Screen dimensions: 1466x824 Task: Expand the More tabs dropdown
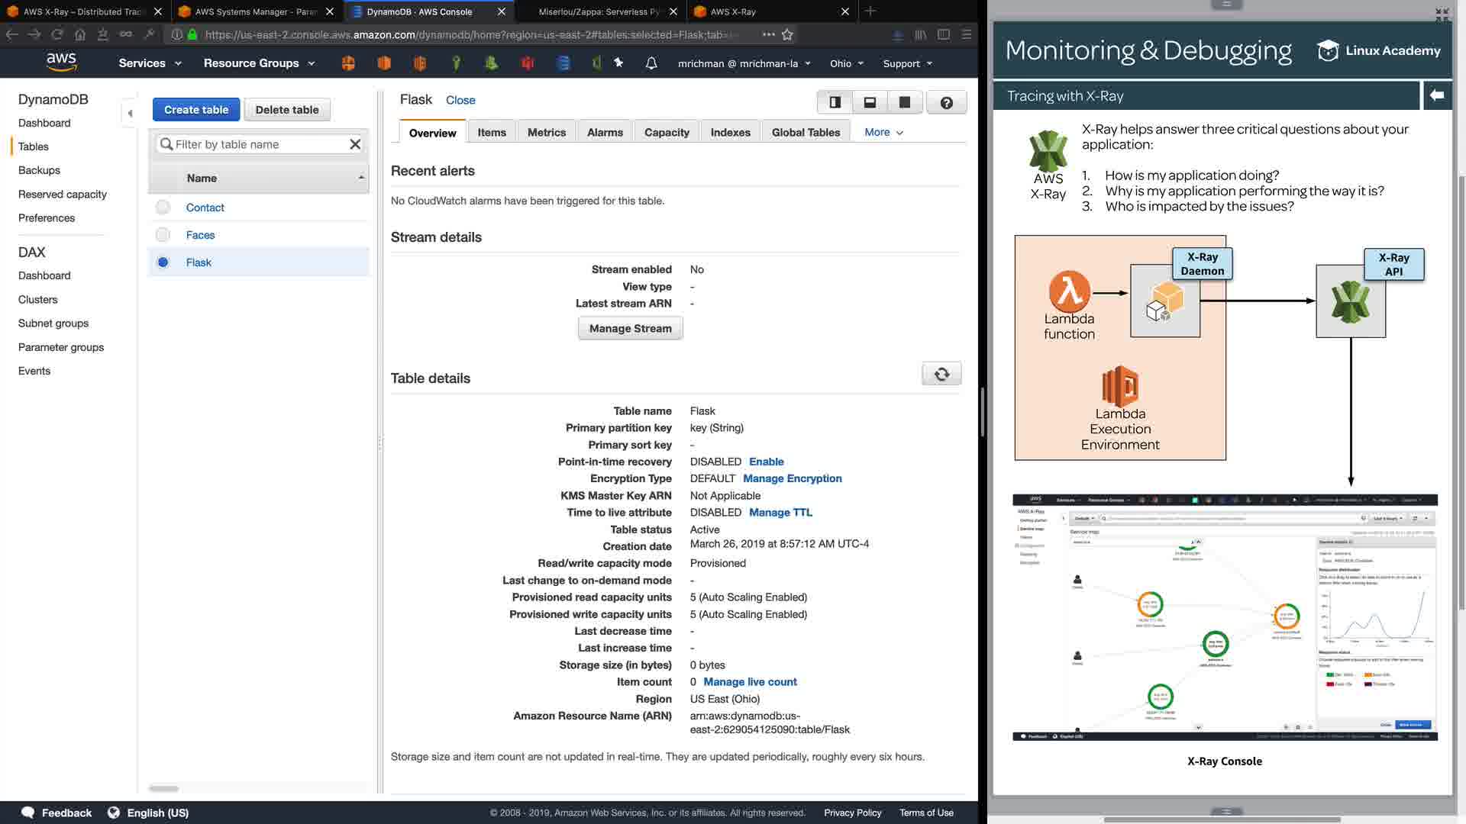tap(883, 132)
